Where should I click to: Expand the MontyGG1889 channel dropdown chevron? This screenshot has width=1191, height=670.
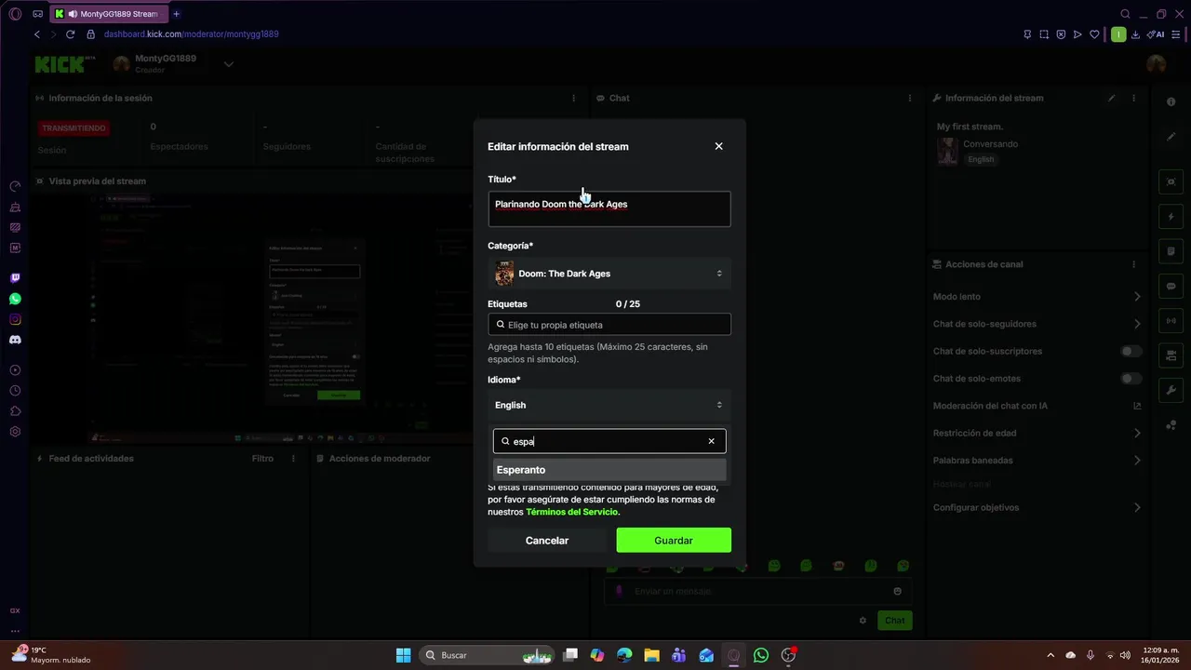point(228,64)
